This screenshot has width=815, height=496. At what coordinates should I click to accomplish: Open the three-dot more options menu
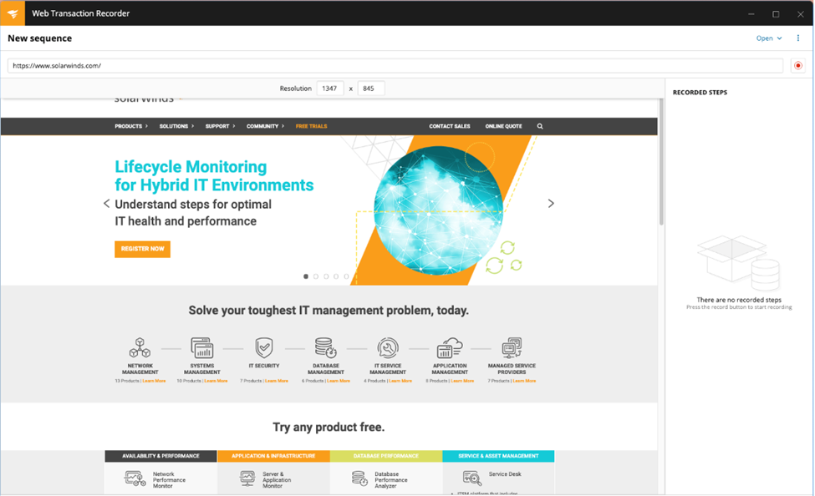click(x=797, y=38)
